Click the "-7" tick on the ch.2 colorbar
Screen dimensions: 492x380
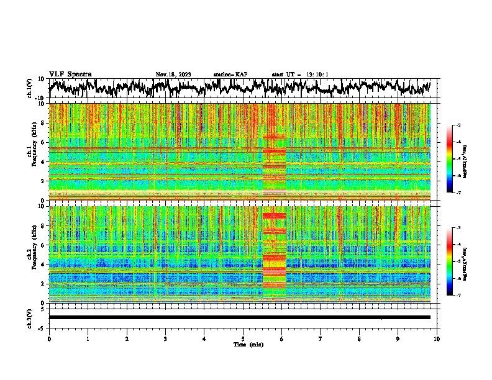(458, 295)
